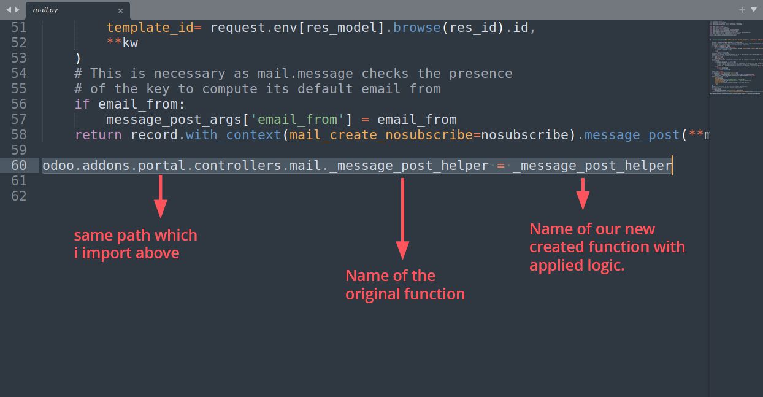Click 'controllers' in the line 60 path
This screenshot has height=397, width=763.
pyautogui.click(x=237, y=166)
